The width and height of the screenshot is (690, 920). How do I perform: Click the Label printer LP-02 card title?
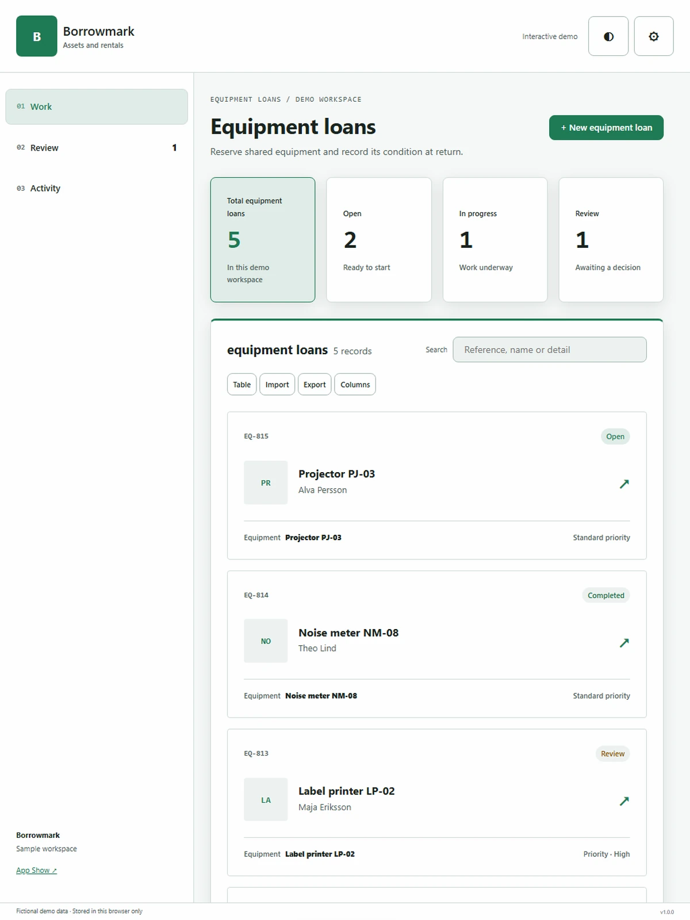coord(347,791)
